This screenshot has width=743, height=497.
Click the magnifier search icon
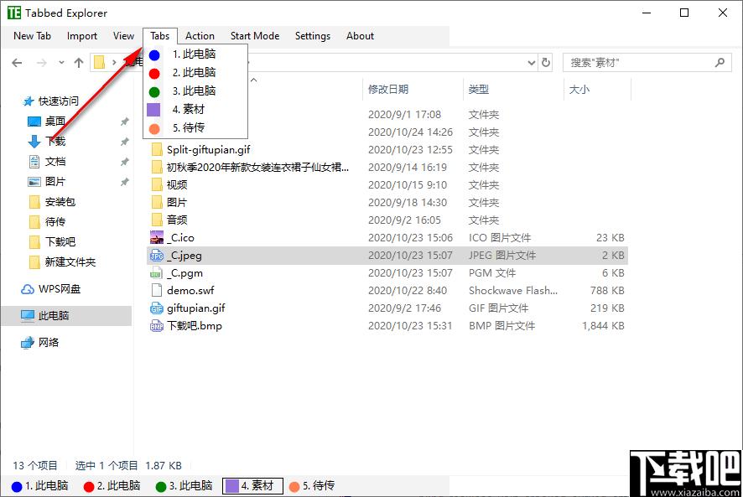720,63
